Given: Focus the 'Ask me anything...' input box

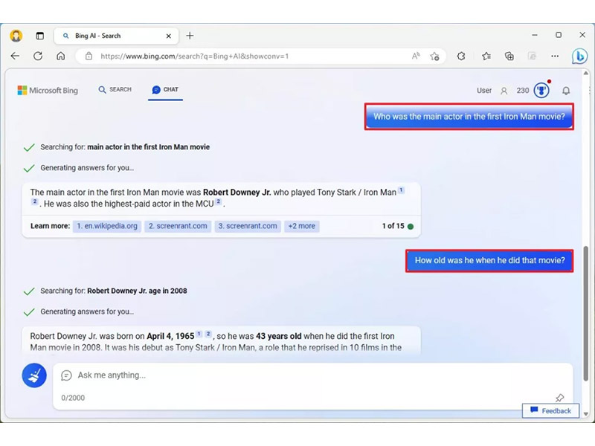Looking at the screenshot, I should coord(312,386).
